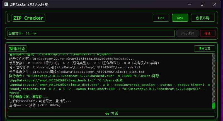Close the ZIP Cracker window
Screen dimensions: 223x121
coord(215,4)
